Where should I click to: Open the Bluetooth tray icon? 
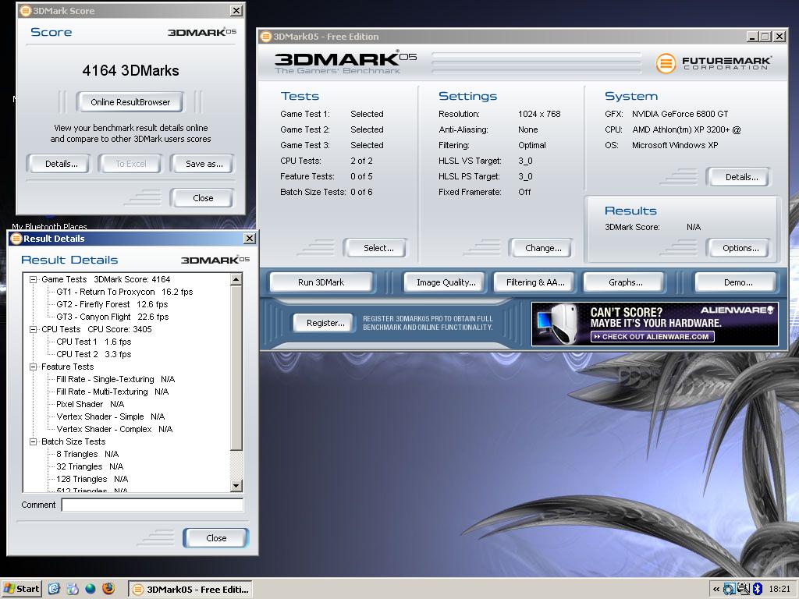(x=757, y=590)
